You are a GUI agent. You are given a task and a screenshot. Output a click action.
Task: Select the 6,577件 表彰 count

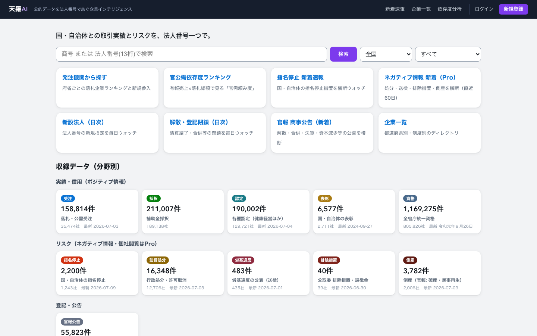click(x=330, y=209)
